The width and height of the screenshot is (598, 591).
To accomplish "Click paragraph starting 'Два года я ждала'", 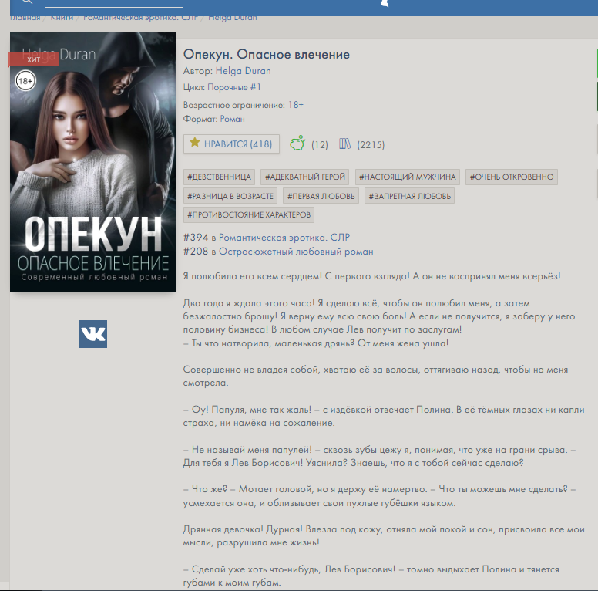I will point(379,316).
